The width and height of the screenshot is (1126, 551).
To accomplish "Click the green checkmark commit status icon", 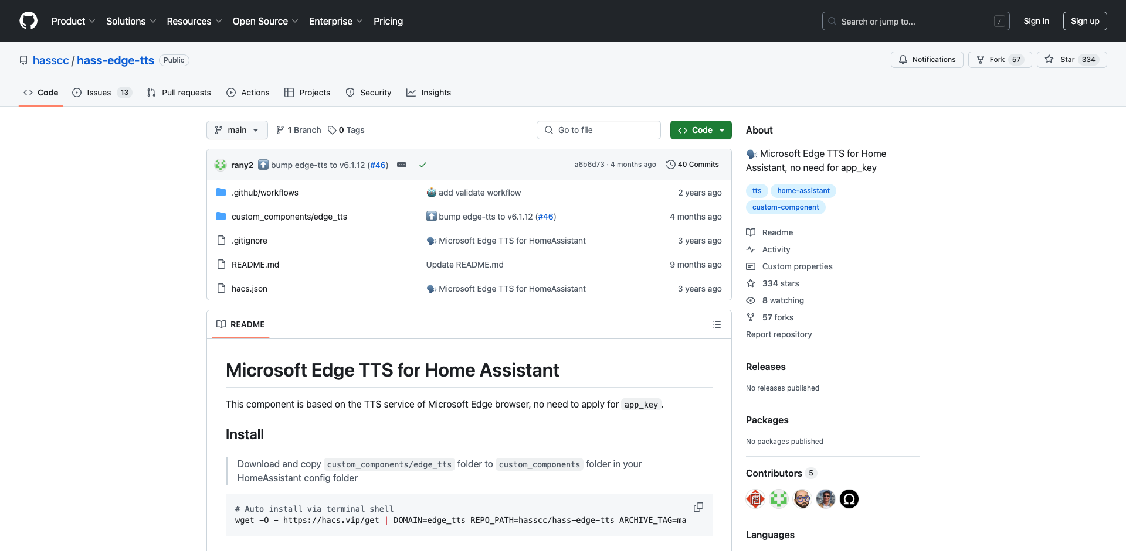I will (x=423, y=165).
